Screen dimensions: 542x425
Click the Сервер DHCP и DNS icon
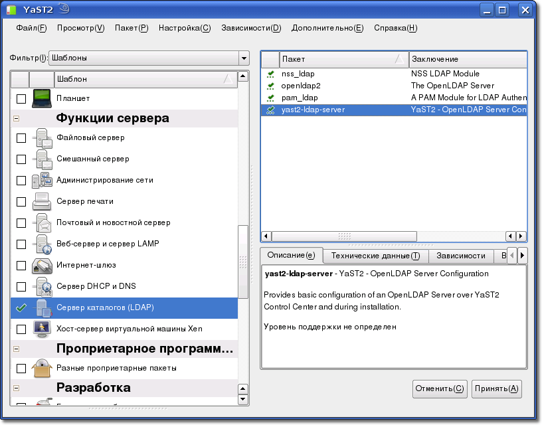coord(42,287)
